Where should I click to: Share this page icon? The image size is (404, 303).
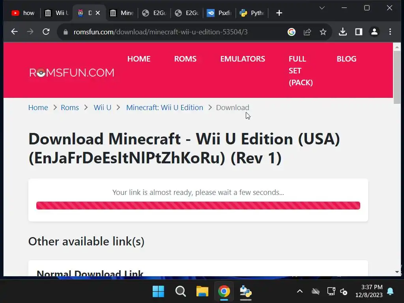pyautogui.click(x=307, y=32)
